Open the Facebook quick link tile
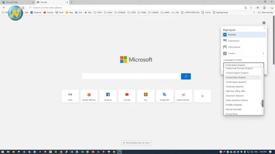275x154 pixels. point(108,96)
